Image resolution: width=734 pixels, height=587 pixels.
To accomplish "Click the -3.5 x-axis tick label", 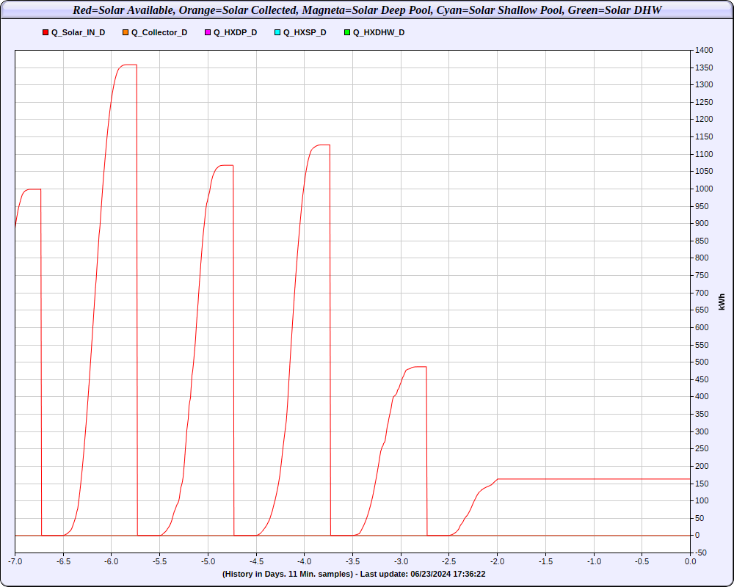I will (352, 562).
